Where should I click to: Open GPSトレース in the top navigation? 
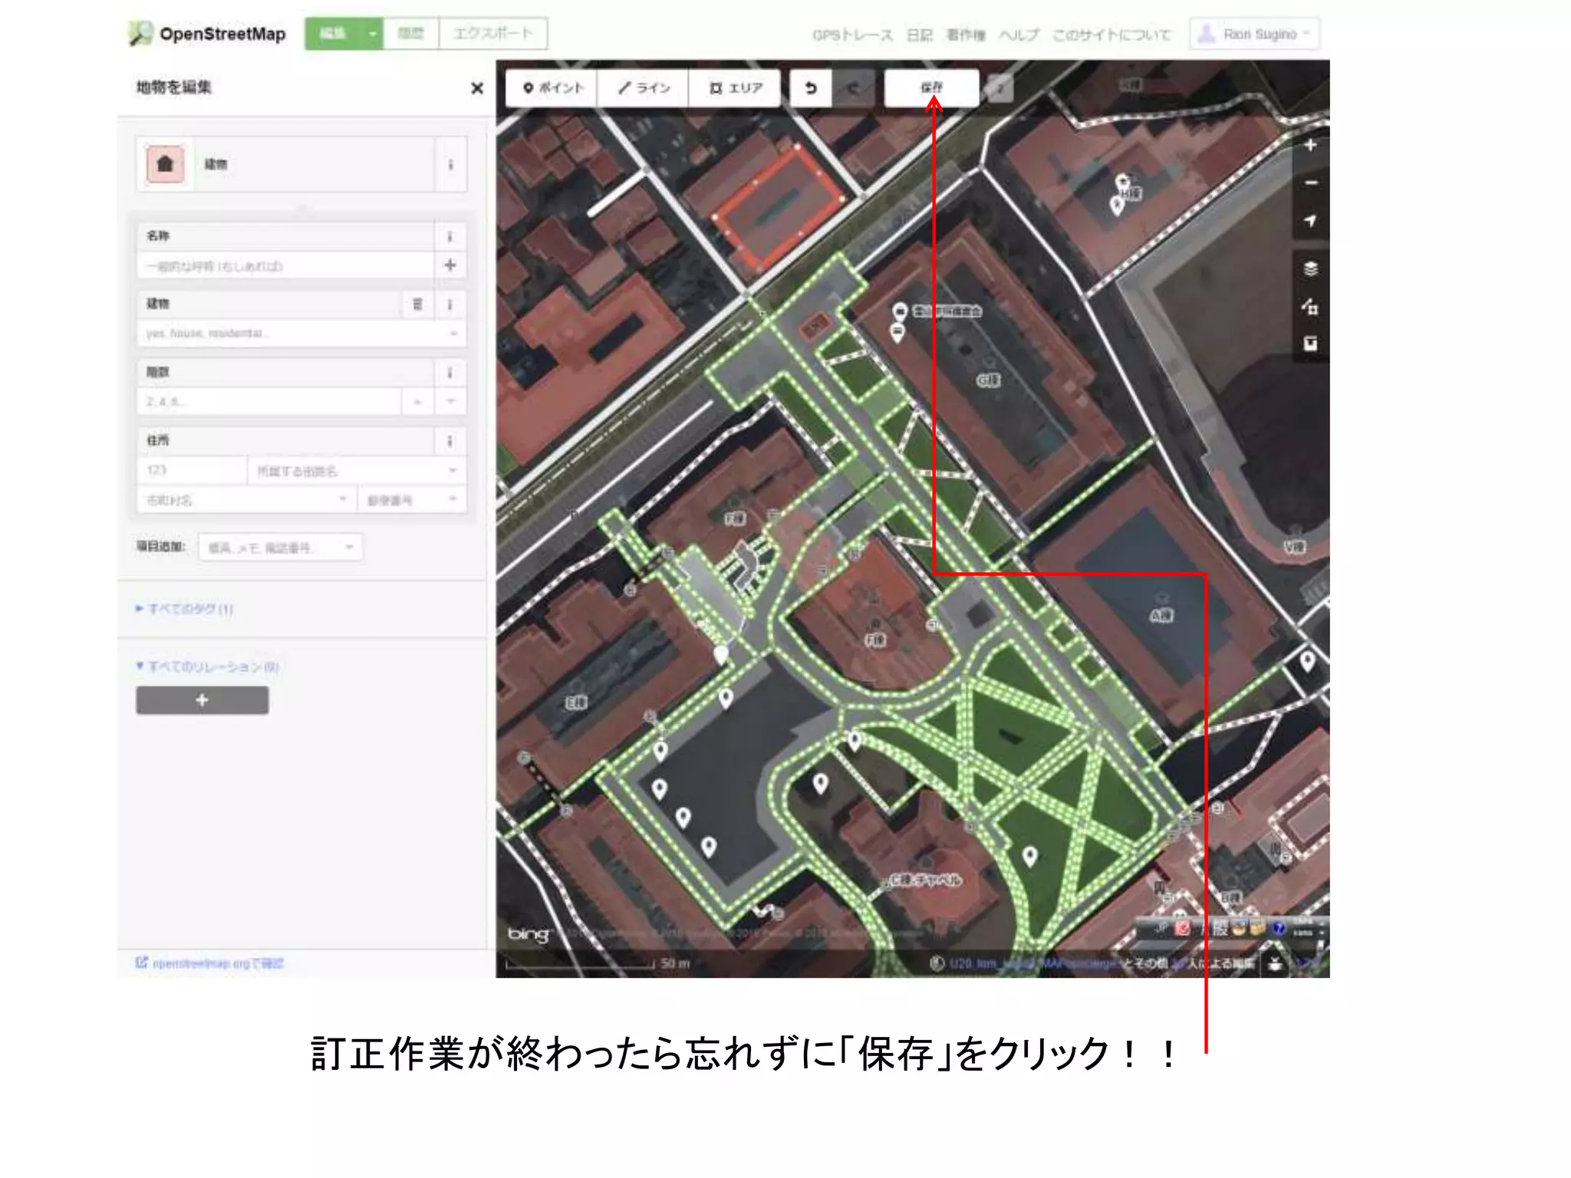coord(852,35)
